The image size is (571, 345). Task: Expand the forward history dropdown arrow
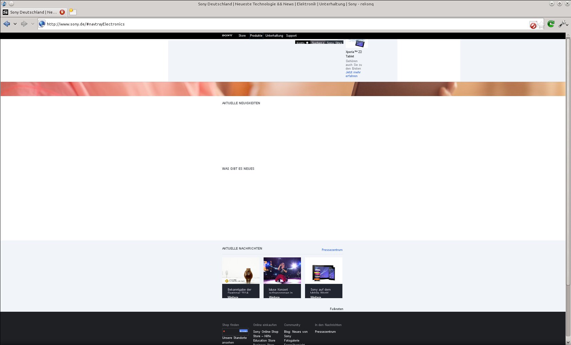click(33, 24)
